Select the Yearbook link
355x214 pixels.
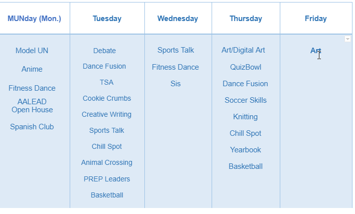tap(246, 150)
